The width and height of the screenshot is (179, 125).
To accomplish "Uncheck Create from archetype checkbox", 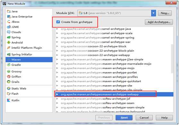I will coord(58,22).
